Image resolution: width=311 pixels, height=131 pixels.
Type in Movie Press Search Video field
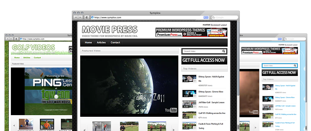202,51
